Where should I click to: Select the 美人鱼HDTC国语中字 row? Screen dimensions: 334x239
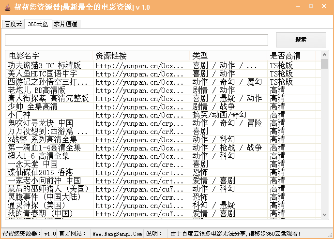point(43,74)
